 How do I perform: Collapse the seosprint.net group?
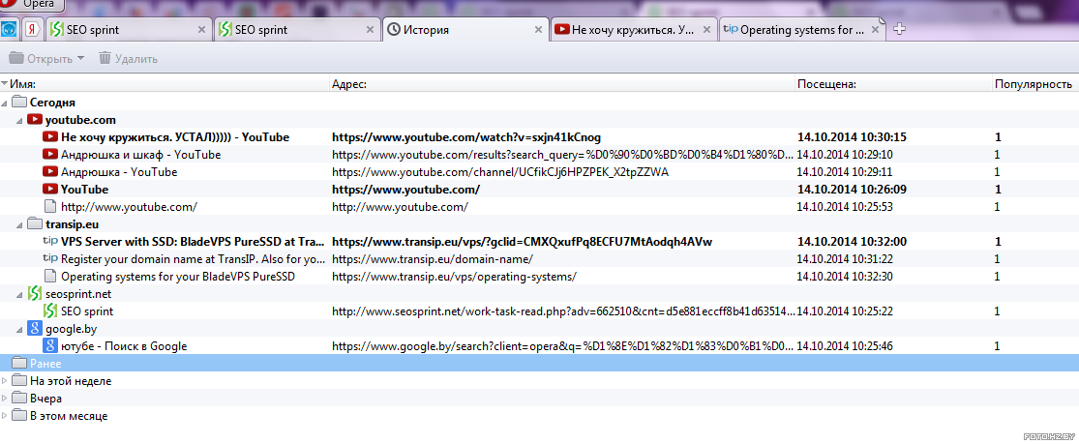(x=20, y=295)
